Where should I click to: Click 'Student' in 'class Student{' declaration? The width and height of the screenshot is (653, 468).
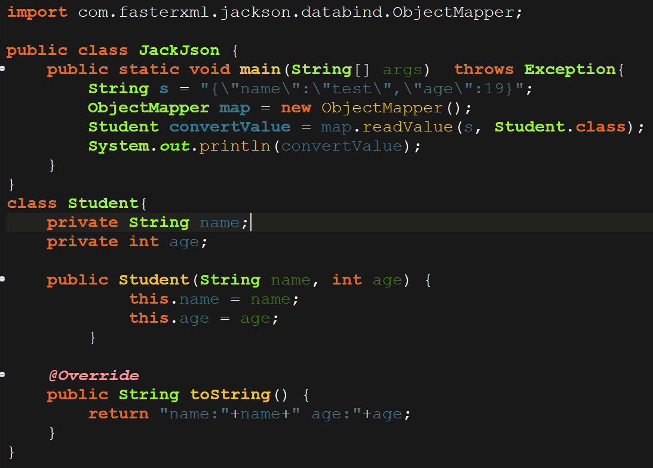point(103,203)
